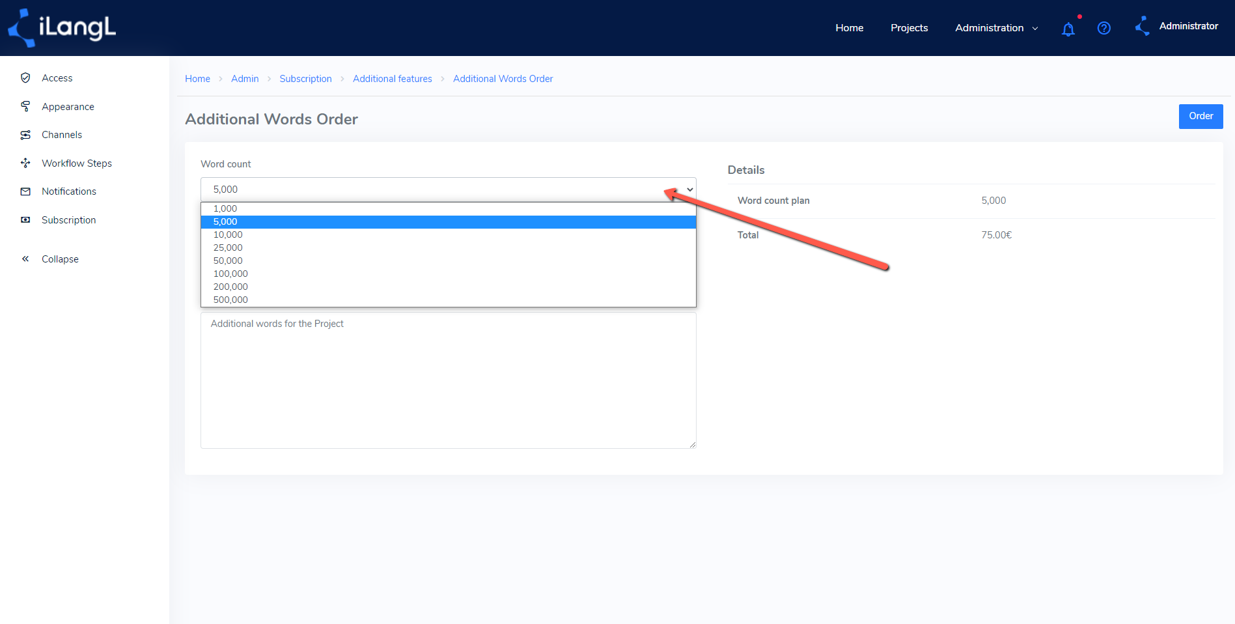Viewport: 1235px width, 624px height.
Task: Select 10,000 from the word count list
Action: click(449, 234)
